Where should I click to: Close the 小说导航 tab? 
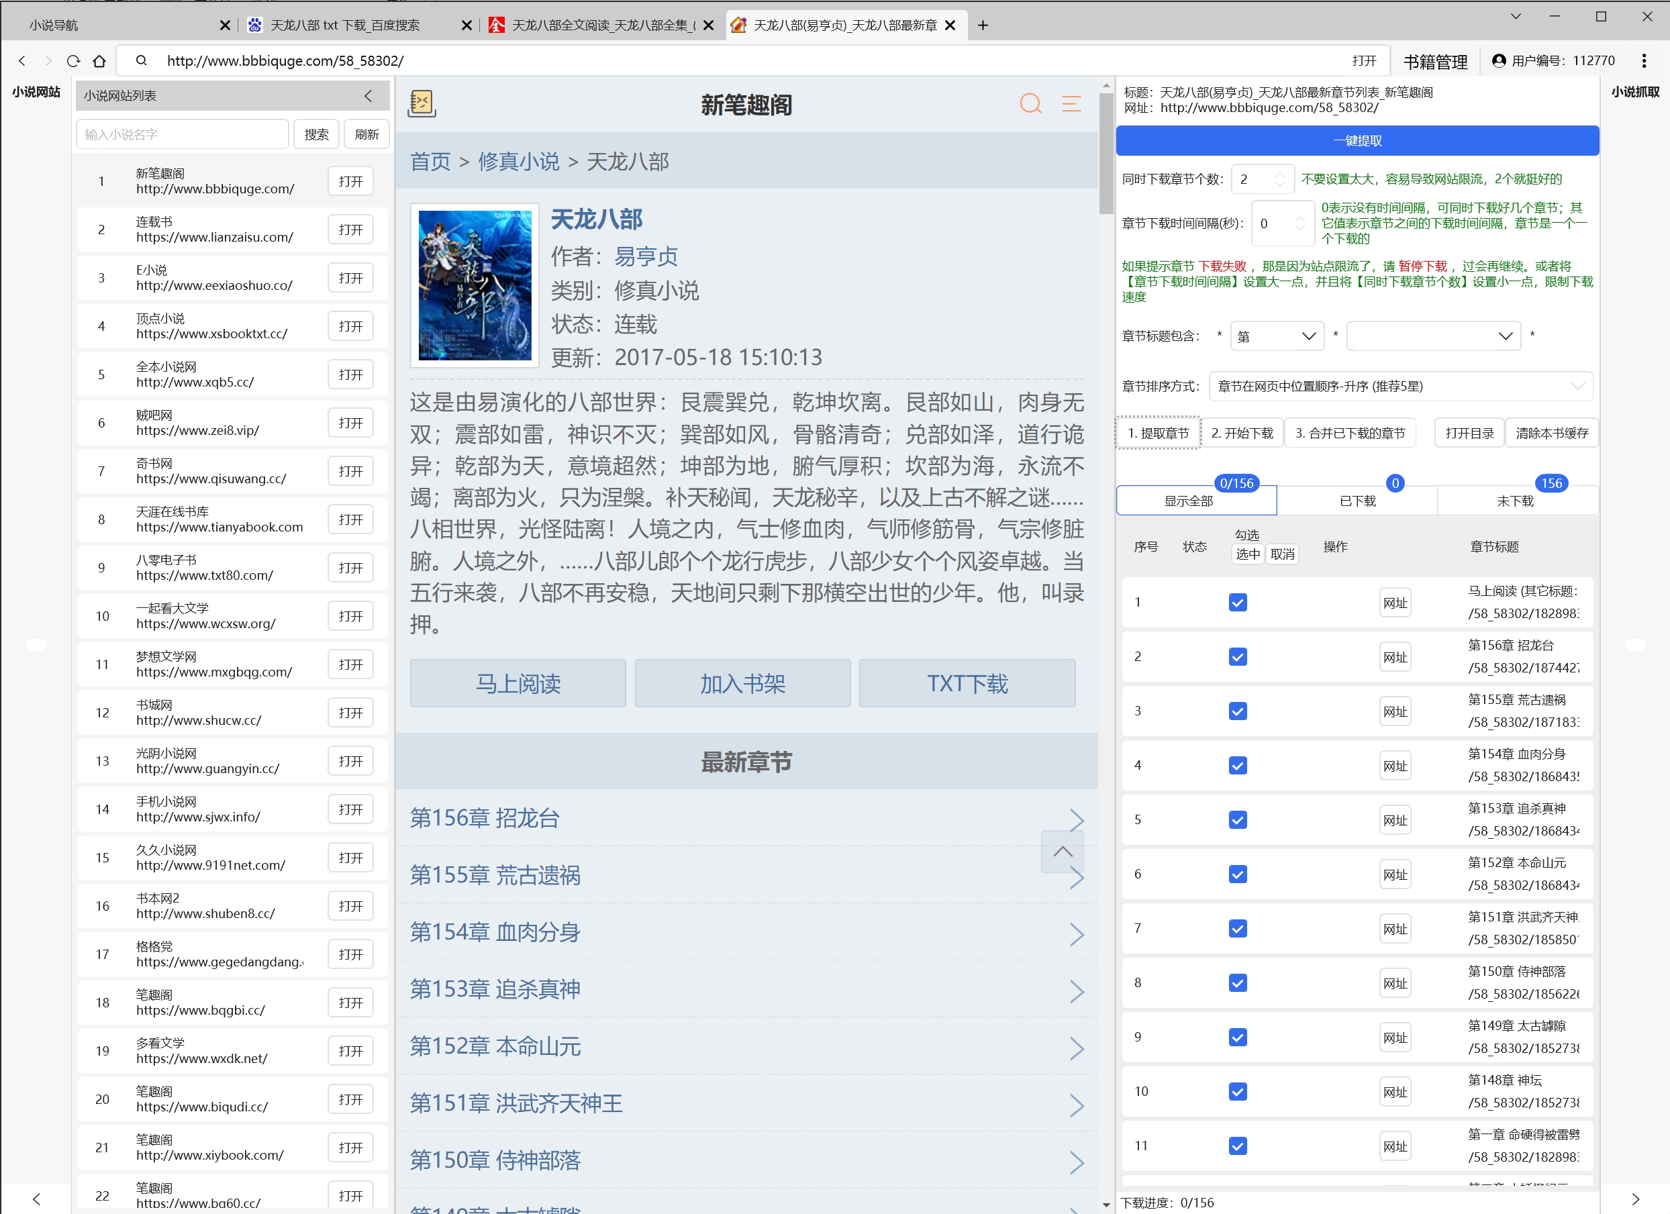[225, 25]
